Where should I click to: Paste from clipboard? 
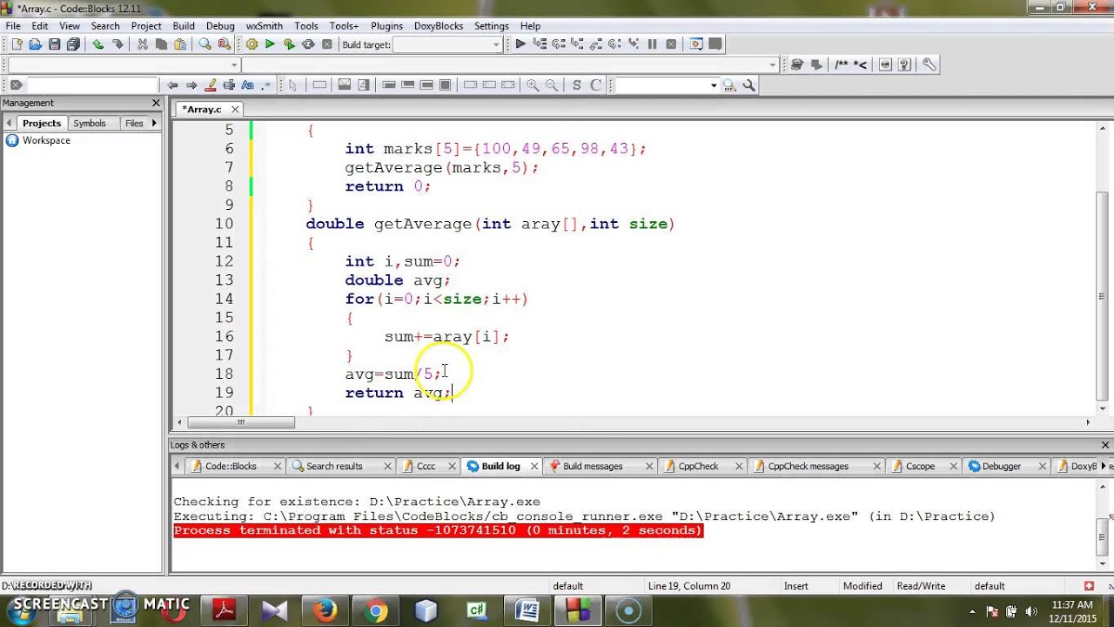click(x=180, y=44)
